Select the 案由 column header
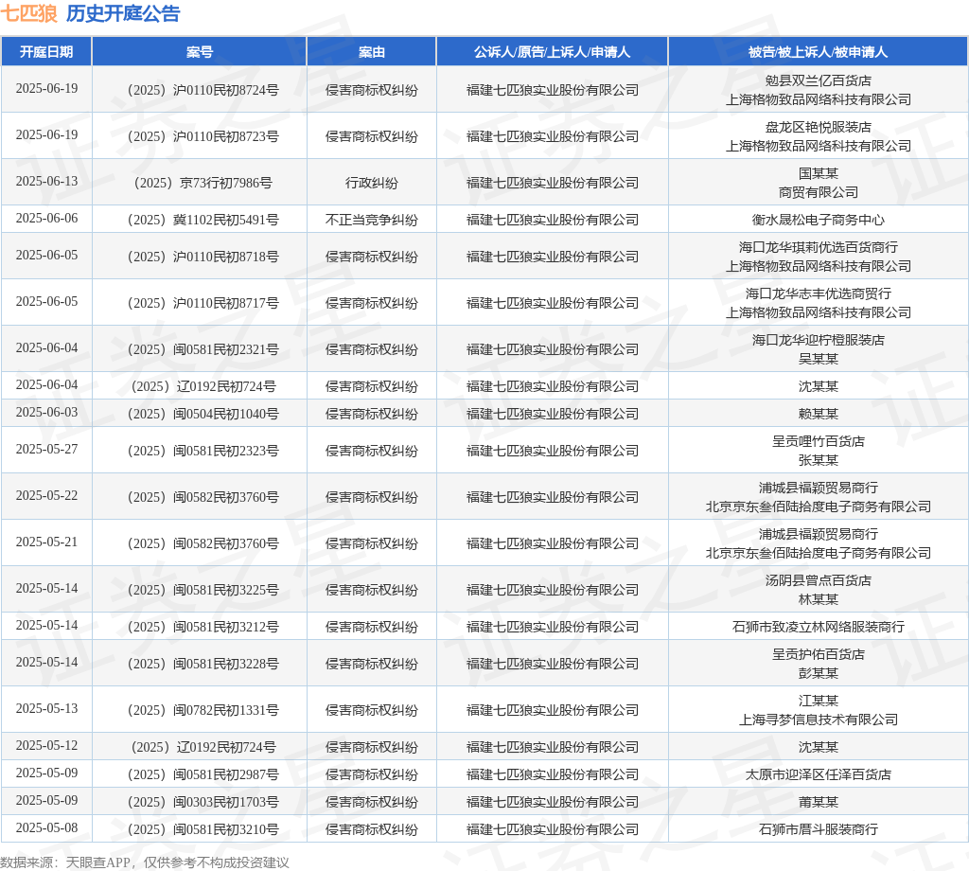Screen dimensions: 969x871 pos(371,52)
